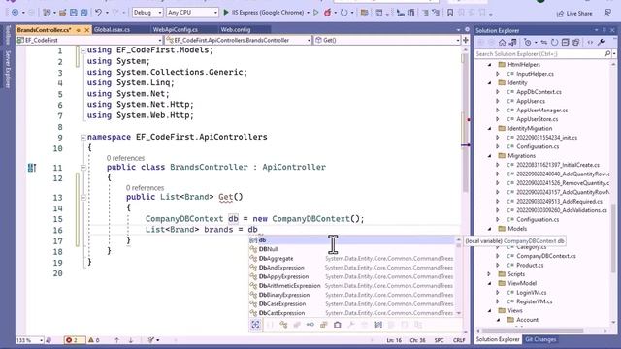Screen dimensions: 621x349
Task: Click Collapse All in Solution Explorer
Action: click(565, 43)
